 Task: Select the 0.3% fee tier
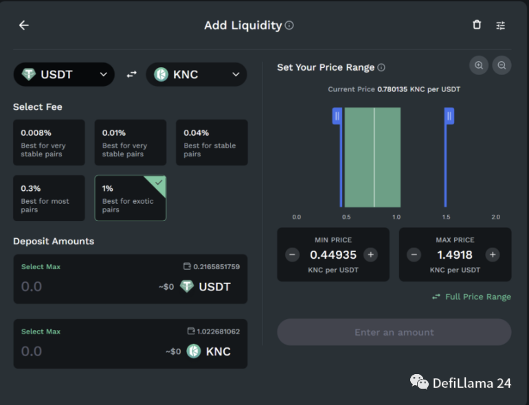click(x=49, y=198)
